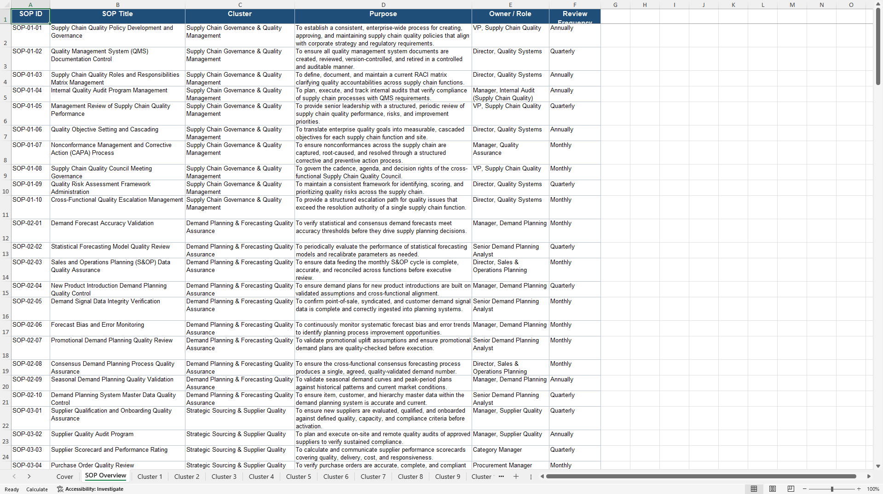Select 'Category Manager' owner cell

pos(510,454)
